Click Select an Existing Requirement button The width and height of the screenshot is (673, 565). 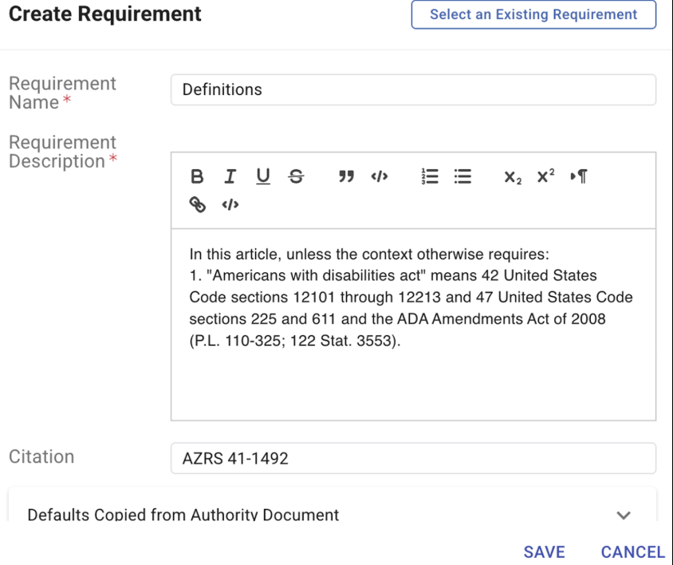click(x=533, y=14)
